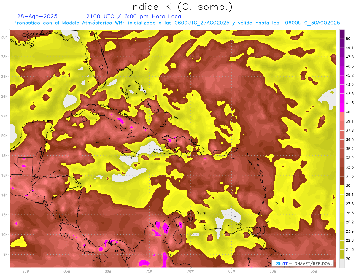Click the "35.2" colorbar label
The image size is (356, 275).
350,149
